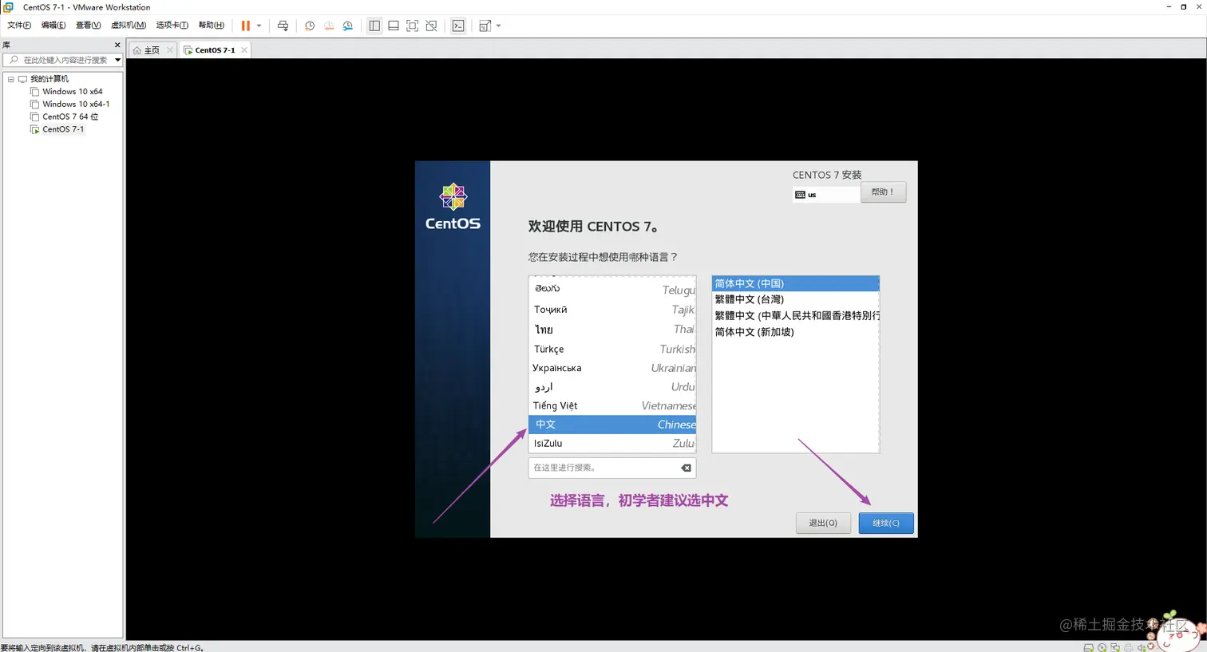Click the 帮助！ help button
Viewport: 1207px width, 652px height.
pos(883,192)
